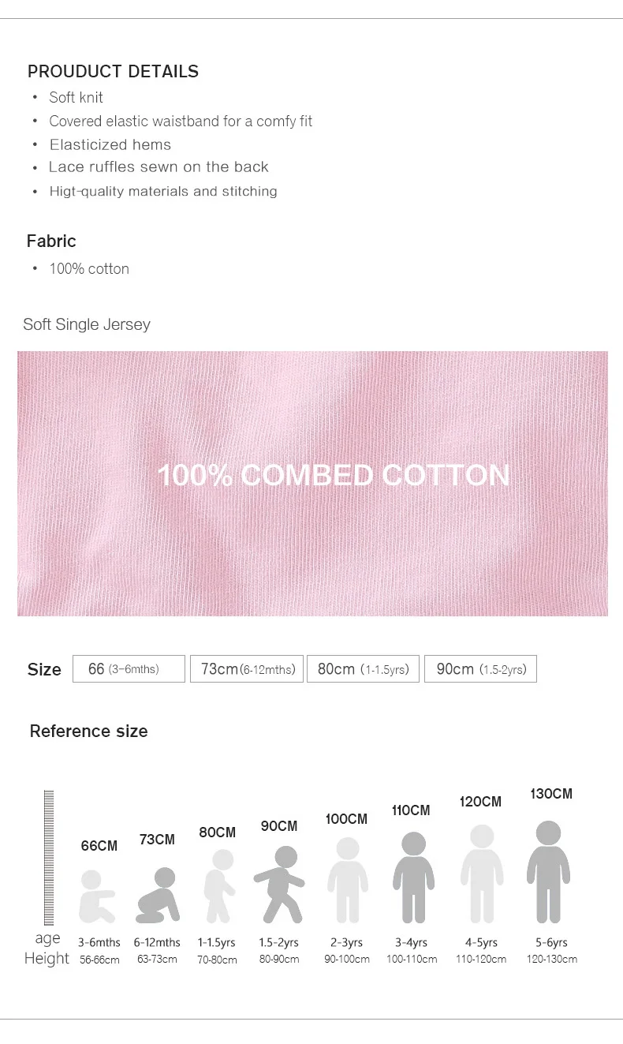Click the PROUDUCT DETAILS heading
623x1044 pixels.
tap(113, 72)
